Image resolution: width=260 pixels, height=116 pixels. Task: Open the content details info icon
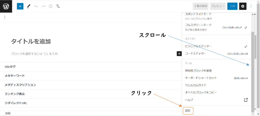click(x=51, y=6)
